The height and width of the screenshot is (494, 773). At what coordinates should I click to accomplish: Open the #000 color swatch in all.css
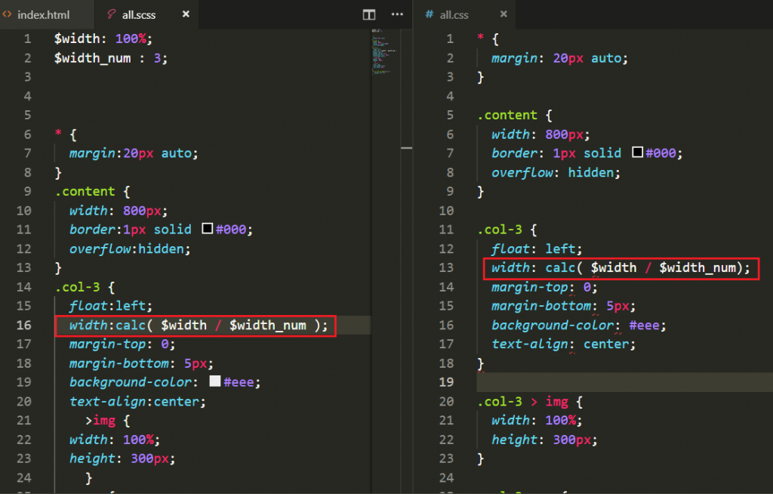click(x=637, y=153)
